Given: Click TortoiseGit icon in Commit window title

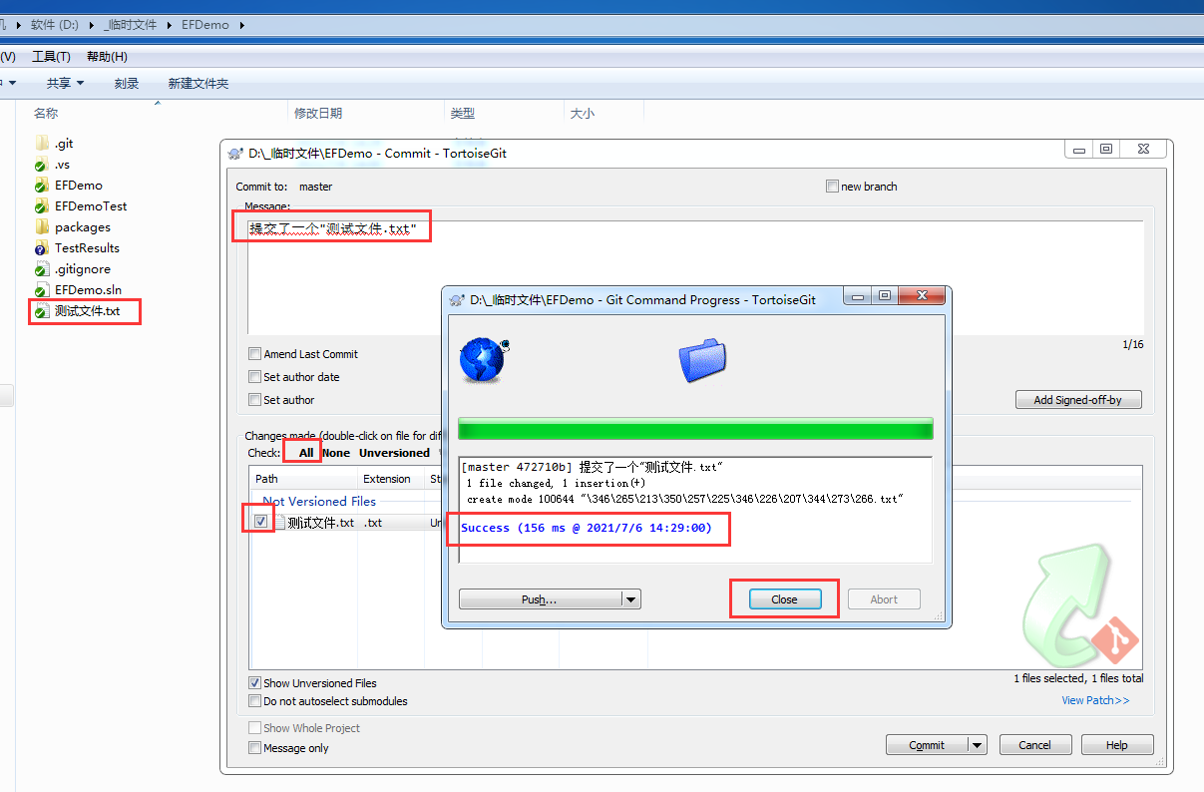Looking at the screenshot, I should coord(235,154).
